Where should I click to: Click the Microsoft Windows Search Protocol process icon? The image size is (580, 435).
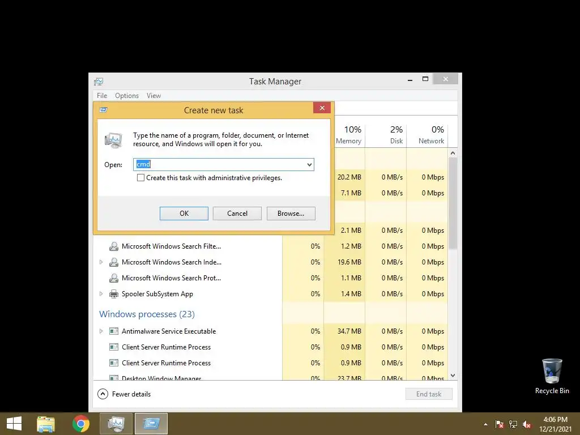[113, 278]
